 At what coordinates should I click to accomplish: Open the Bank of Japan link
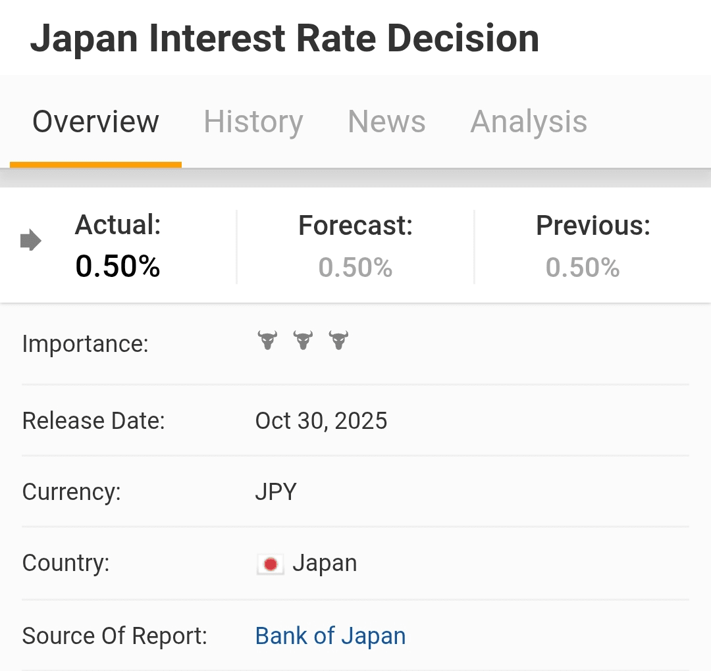330,635
